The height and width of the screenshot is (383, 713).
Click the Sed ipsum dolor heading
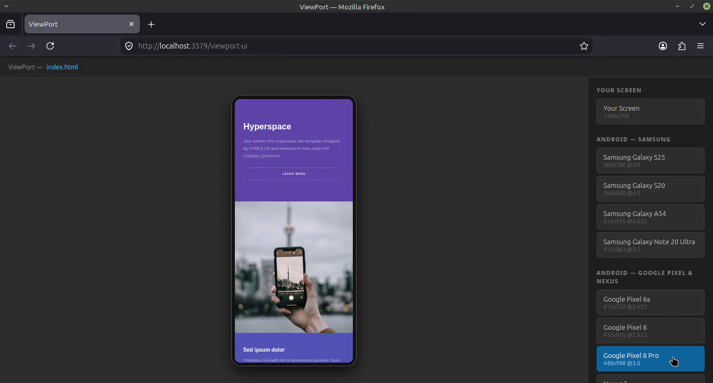click(x=264, y=350)
